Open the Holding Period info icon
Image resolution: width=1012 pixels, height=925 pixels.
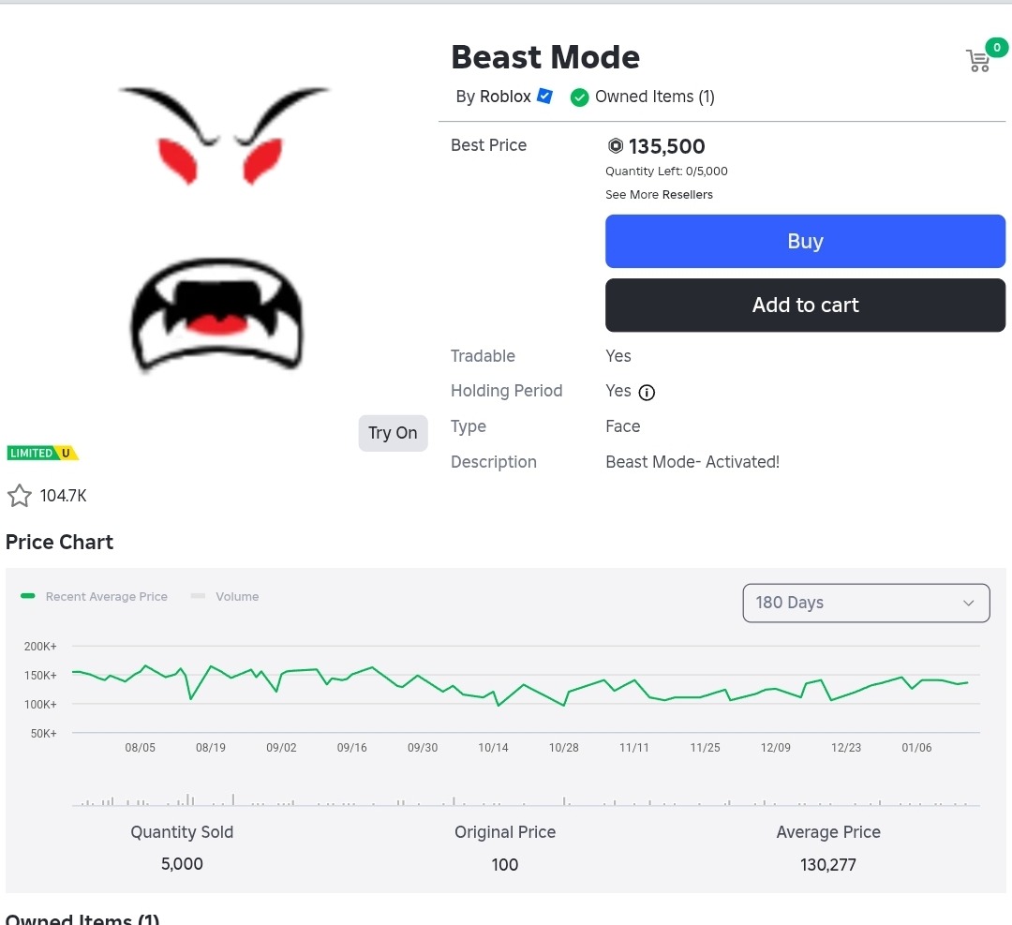pyautogui.click(x=646, y=392)
